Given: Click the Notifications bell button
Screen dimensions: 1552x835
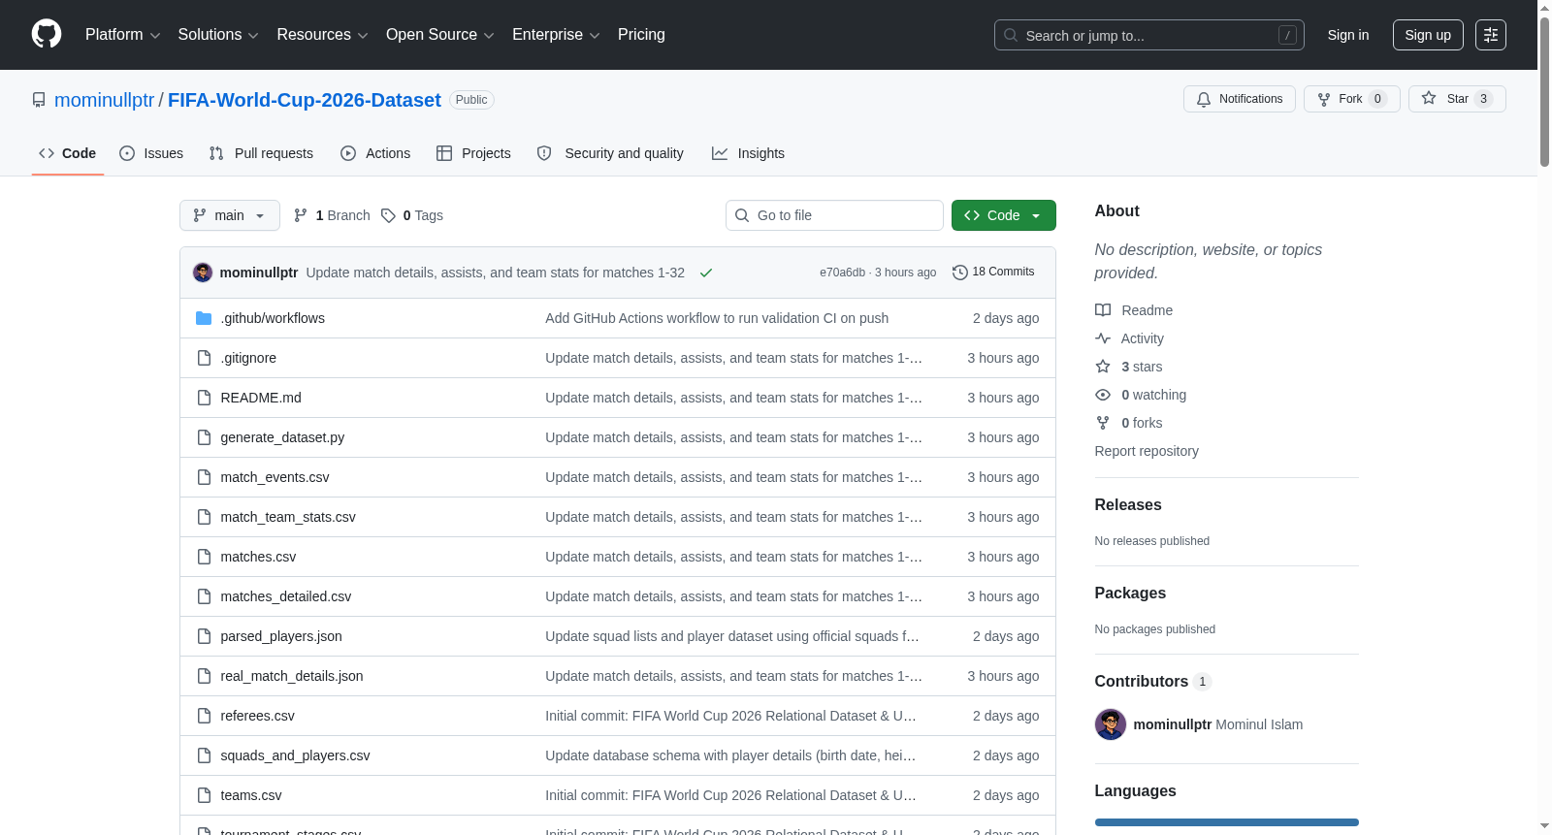Looking at the screenshot, I should (1239, 99).
